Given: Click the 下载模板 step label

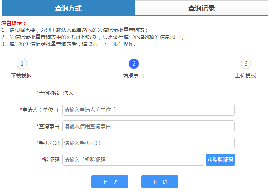Looking at the screenshot, I should (21, 76).
